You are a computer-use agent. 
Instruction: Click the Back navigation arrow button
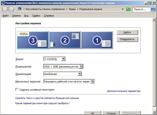5,9
